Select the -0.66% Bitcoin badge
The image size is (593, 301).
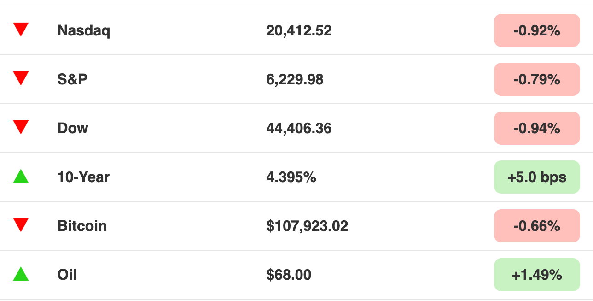click(537, 226)
